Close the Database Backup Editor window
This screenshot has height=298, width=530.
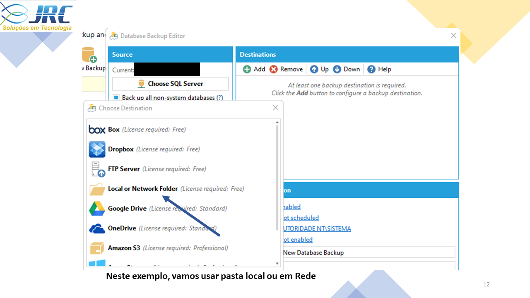click(x=453, y=36)
